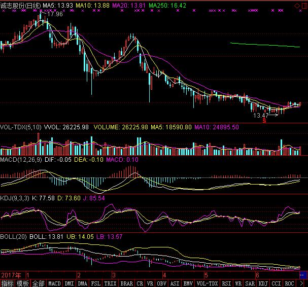The image size is (308, 287).
Task: Click the 13.47 low price marker
Action: click(261, 116)
